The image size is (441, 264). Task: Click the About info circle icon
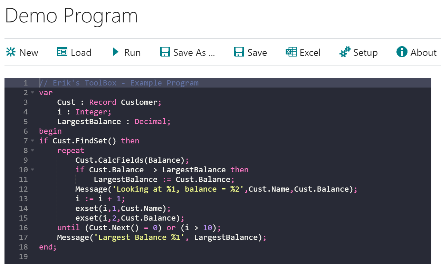point(402,52)
